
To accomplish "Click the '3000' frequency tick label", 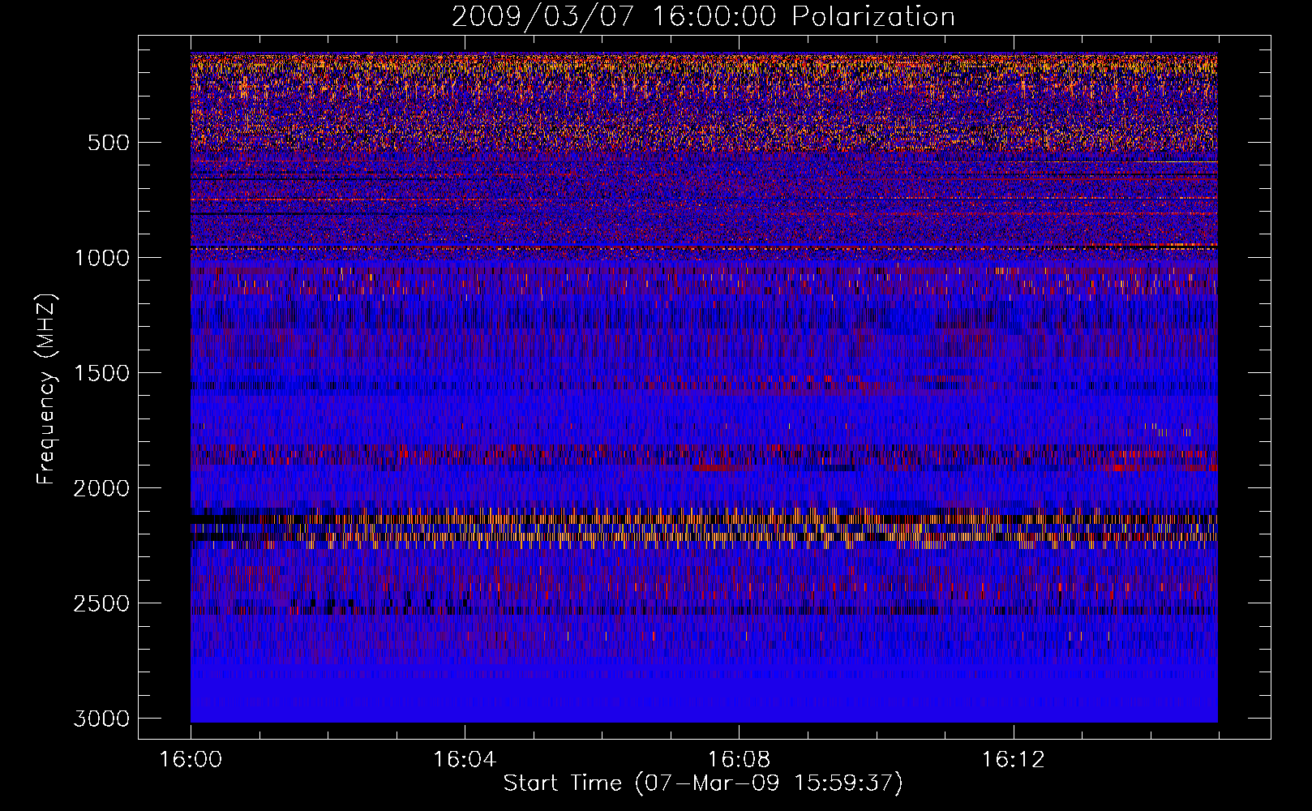I will [101, 719].
